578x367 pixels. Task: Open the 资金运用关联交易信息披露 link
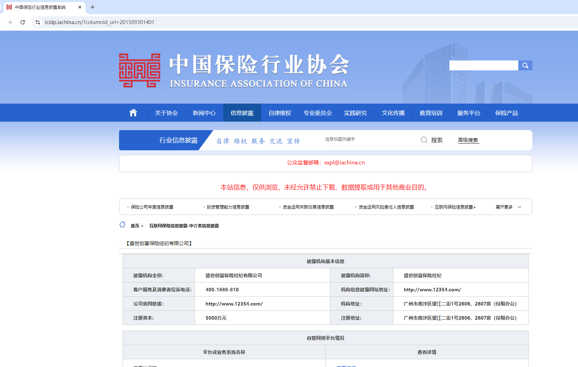308,207
